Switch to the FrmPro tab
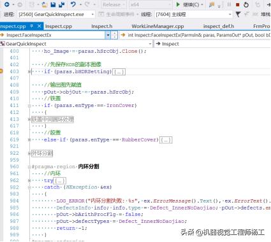This screenshot has width=271, height=242. point(261,26)
